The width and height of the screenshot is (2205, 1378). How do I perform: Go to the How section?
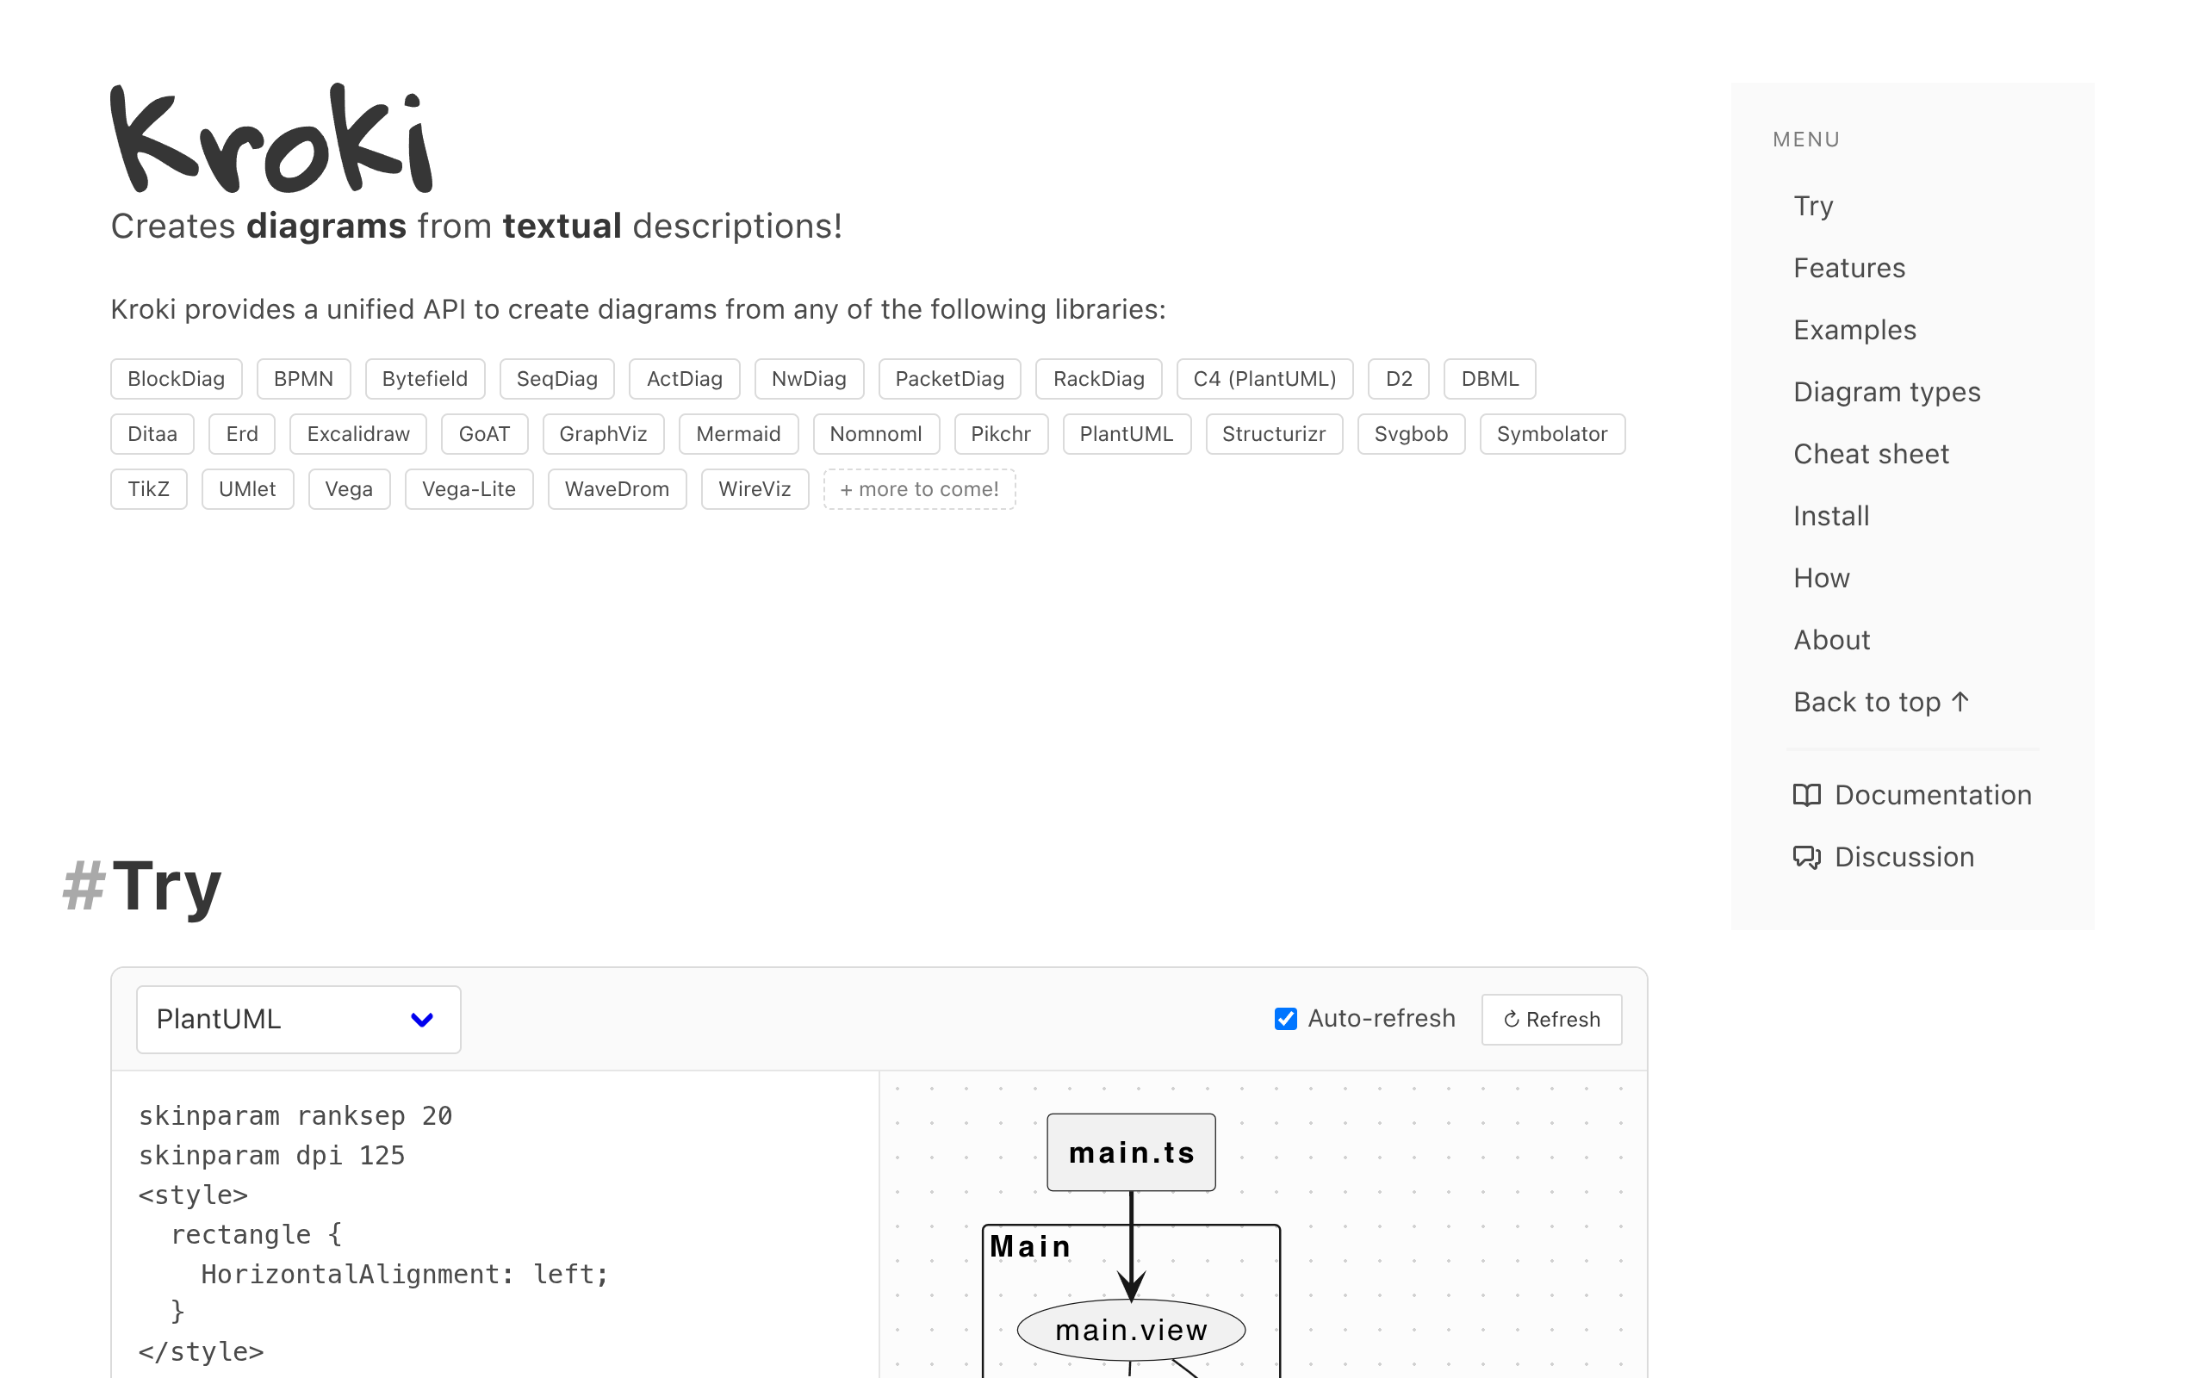pos(1822,578)
